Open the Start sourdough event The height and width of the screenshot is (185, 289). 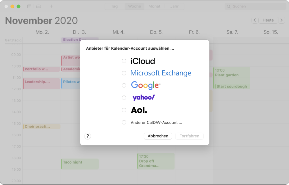[x=232, y=86]
